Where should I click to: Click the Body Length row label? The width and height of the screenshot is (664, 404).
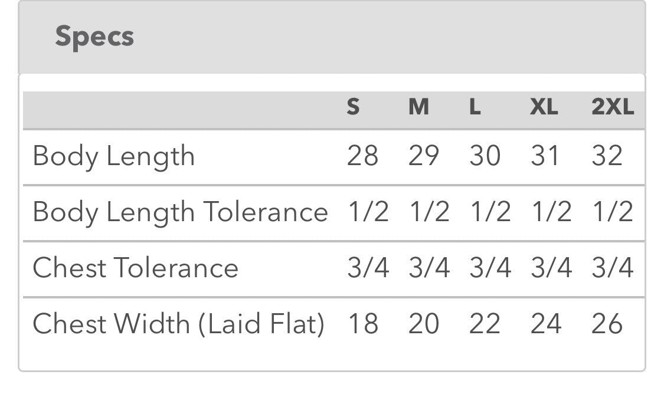pyautogui.click(x=113, y=156)
